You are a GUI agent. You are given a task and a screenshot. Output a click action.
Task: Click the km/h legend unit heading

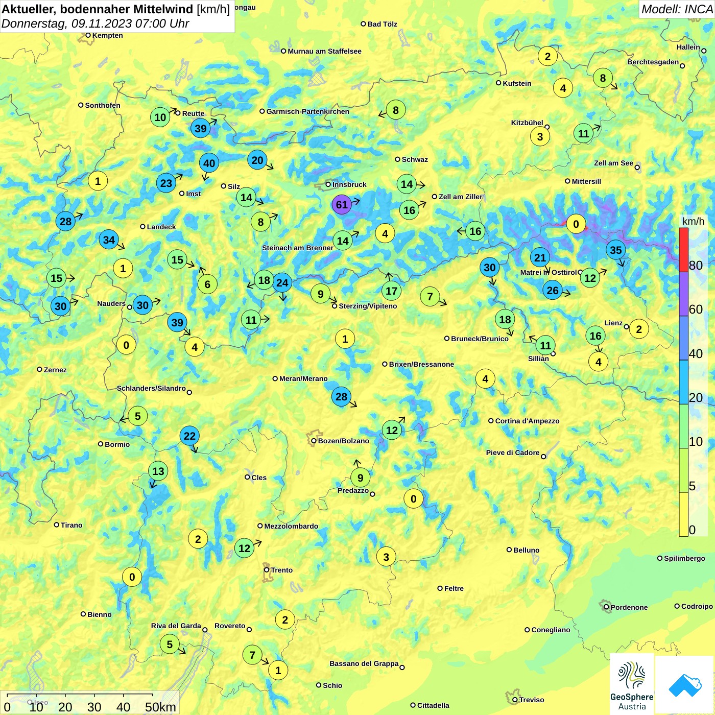[693, 221]
